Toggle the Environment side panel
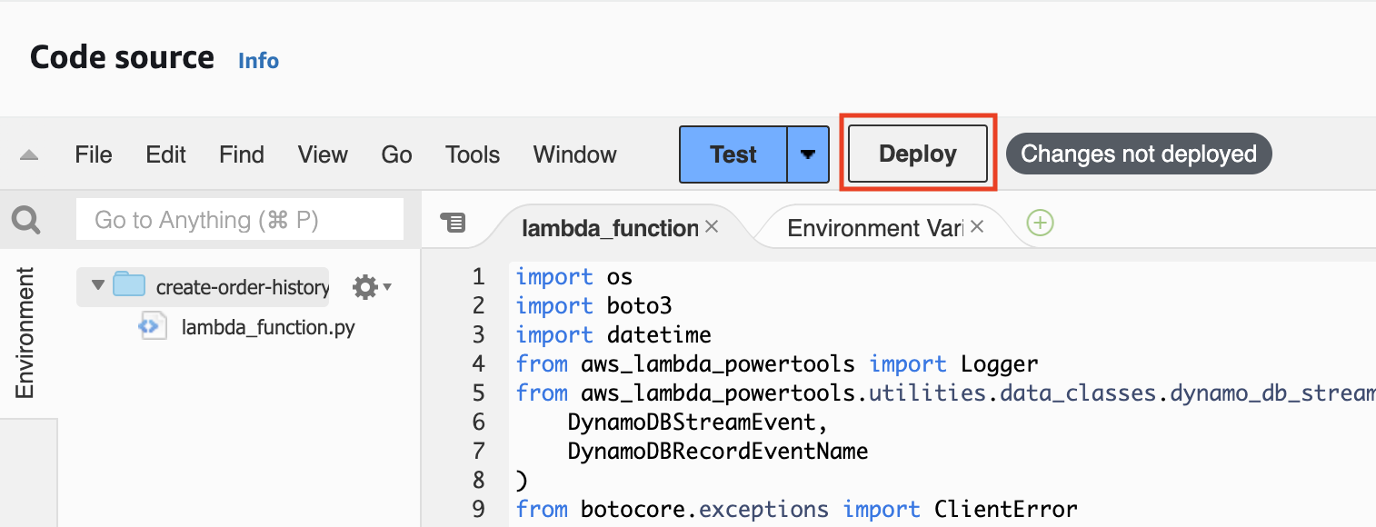Image resolution: width=1376 pixels, height=527 pixels. point(25,333)
